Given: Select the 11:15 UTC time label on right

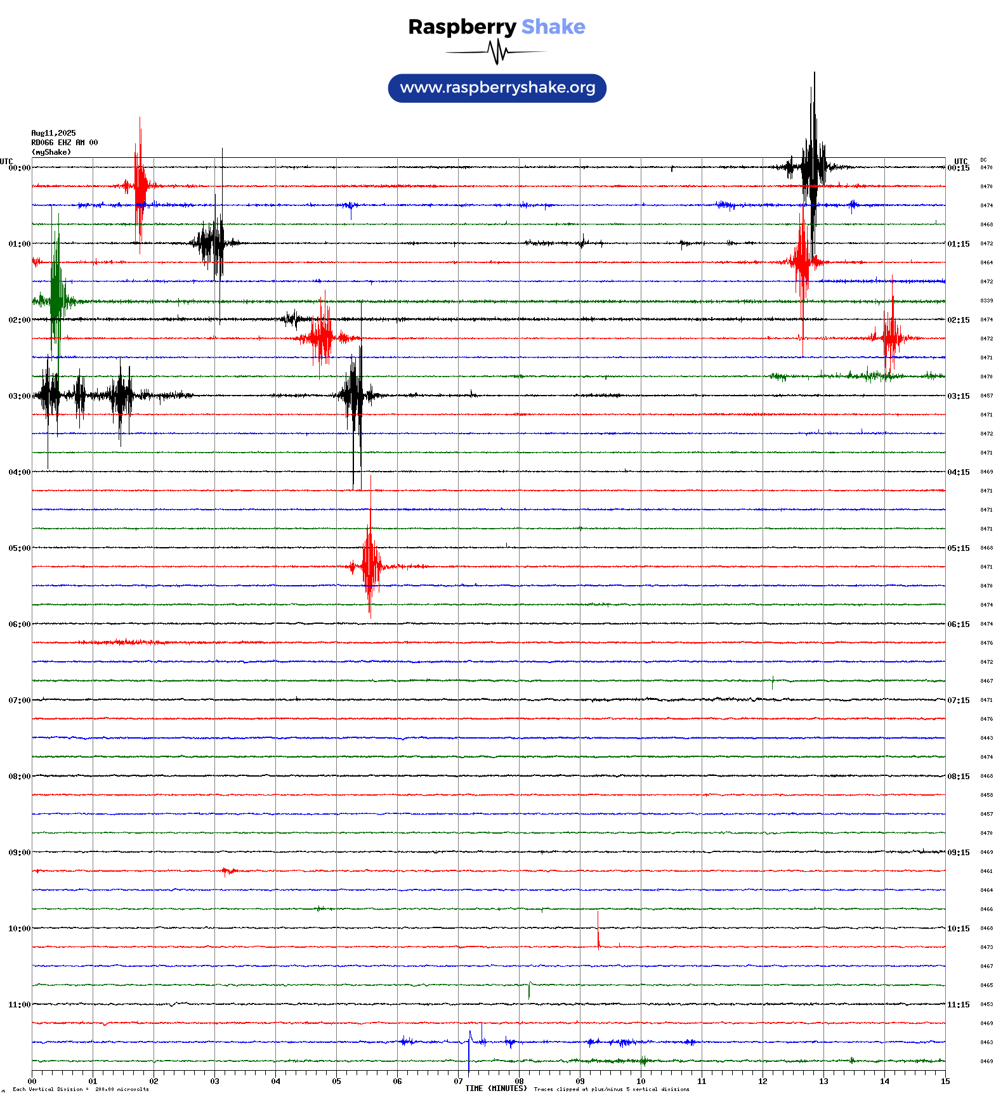Looking at the screenshot, I should pyautogui.click(x=958, y=1005).
